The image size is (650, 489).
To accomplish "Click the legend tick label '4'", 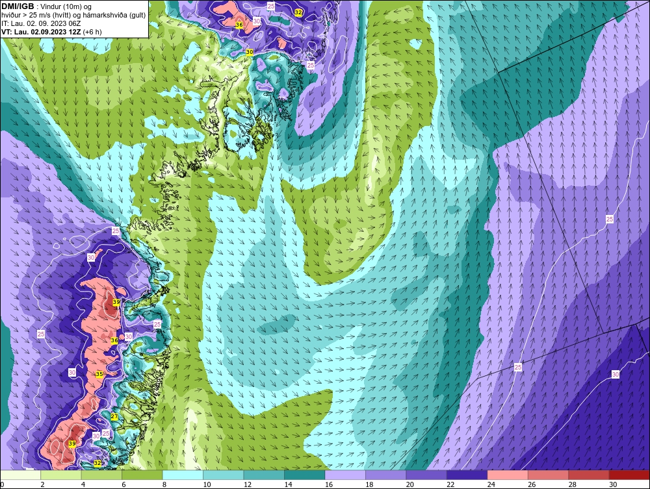I will point(83,484).
